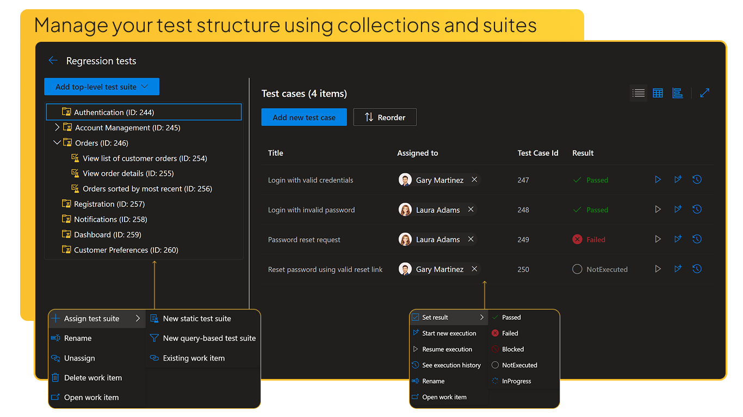The width and height of the screenshot is (743, 417).
Task: Remove Laura Adams from "Password reset request"
Action: click(x=470, y=239)
